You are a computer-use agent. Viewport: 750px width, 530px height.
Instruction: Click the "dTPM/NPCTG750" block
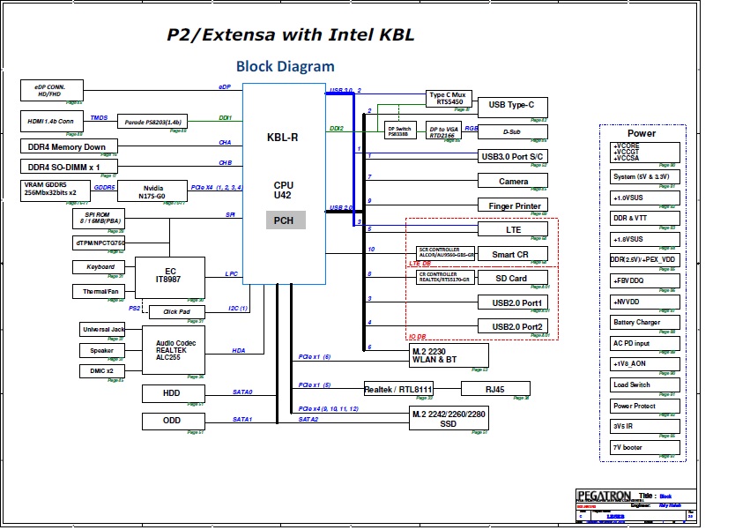click(x=99, y=243)
